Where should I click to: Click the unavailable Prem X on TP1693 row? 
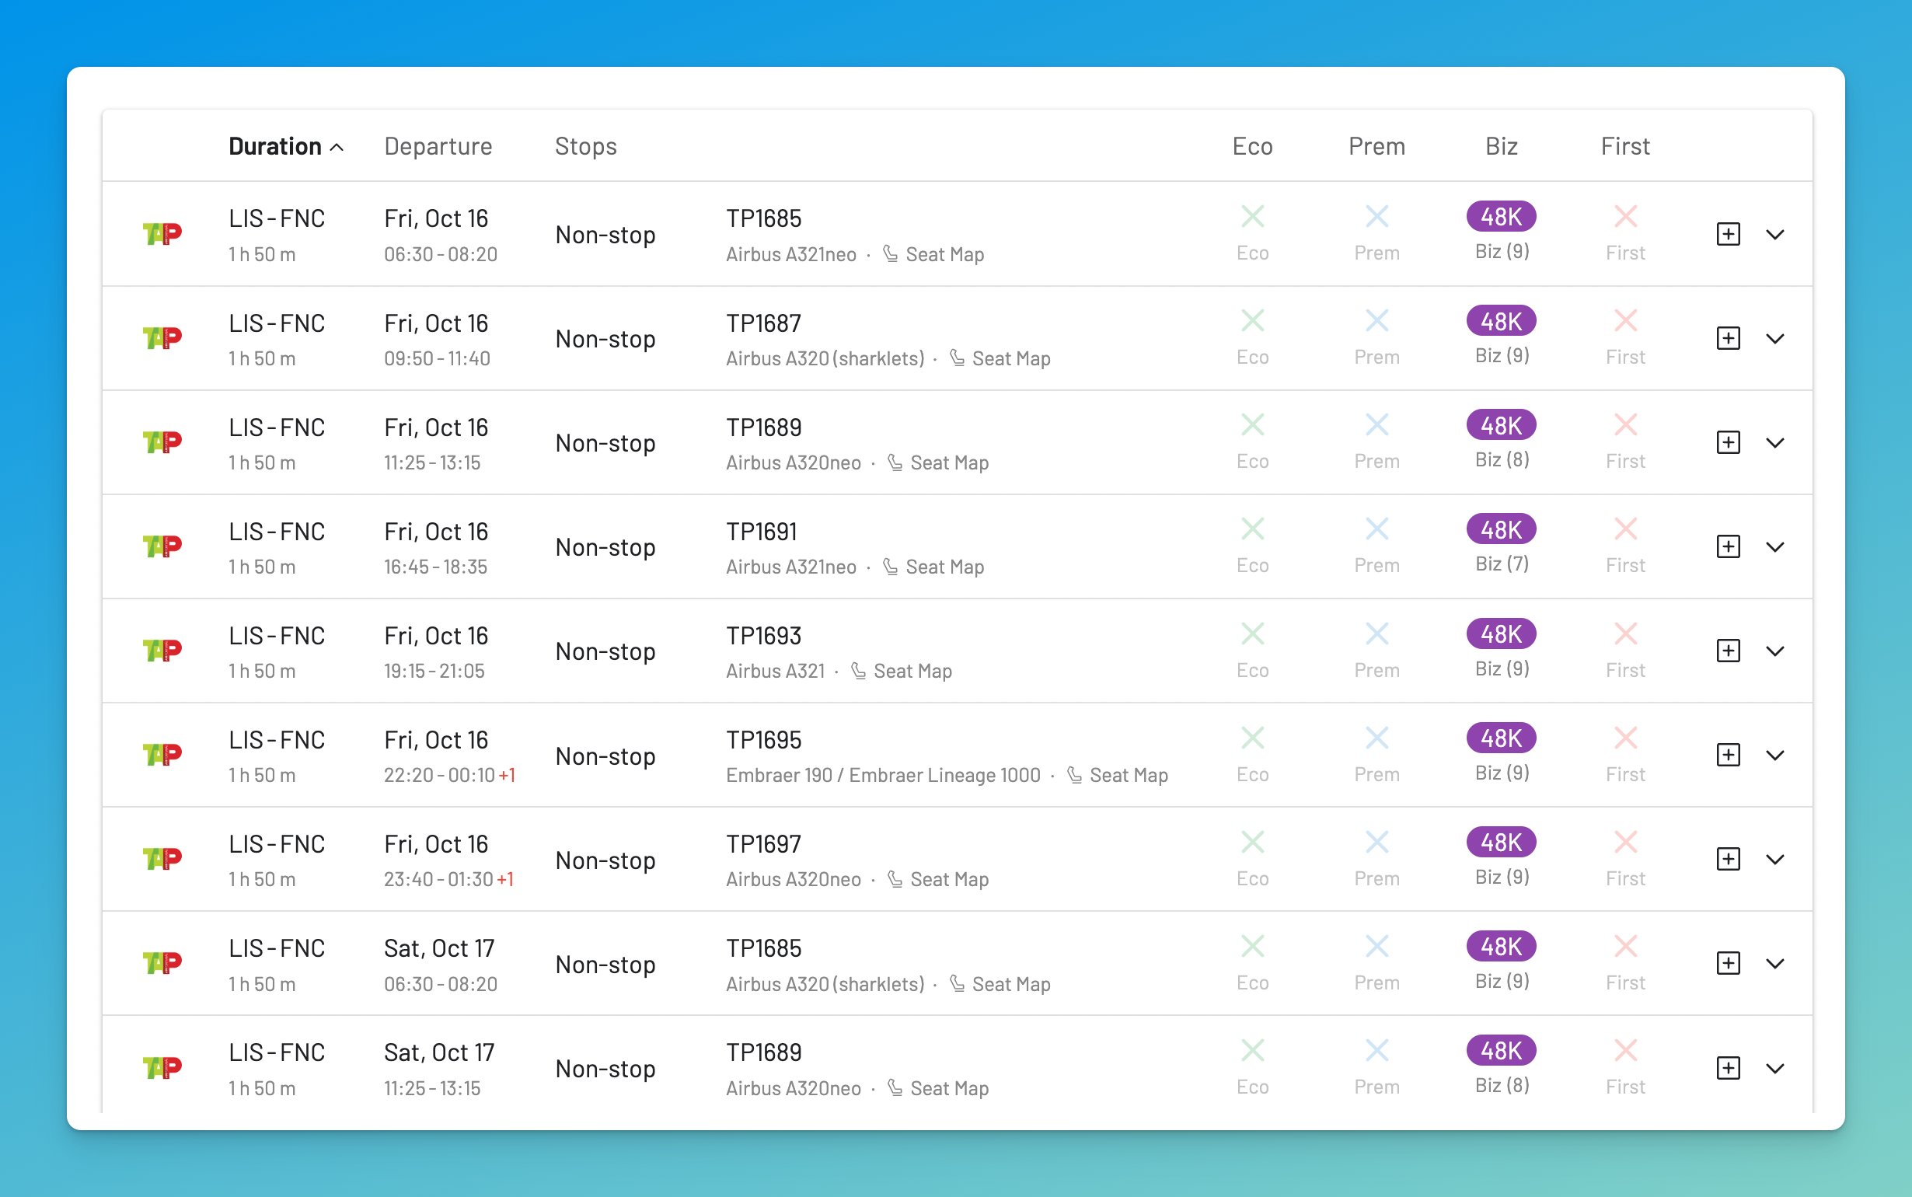1376,633
